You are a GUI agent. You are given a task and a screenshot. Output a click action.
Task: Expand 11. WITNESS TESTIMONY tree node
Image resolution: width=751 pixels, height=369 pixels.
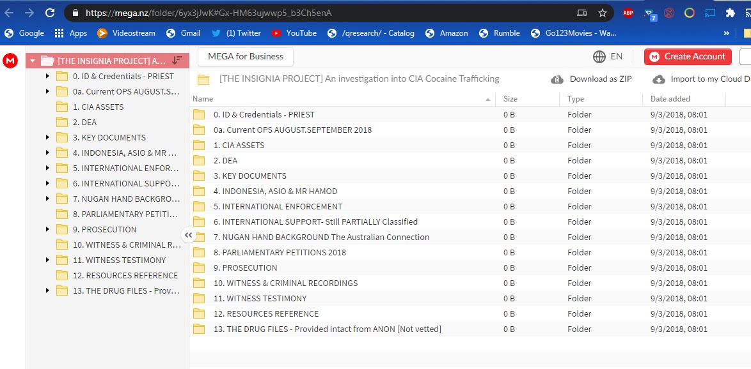tap(47, 260)
